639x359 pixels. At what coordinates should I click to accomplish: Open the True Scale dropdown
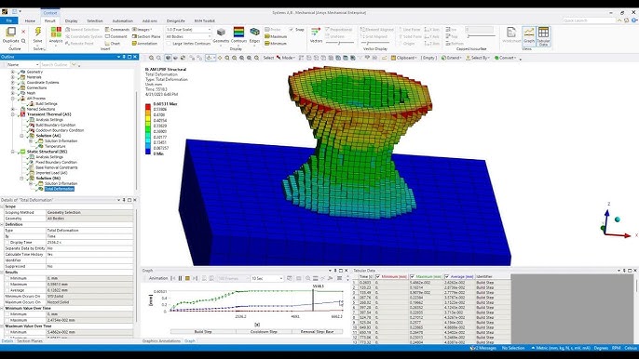(188, 30)
